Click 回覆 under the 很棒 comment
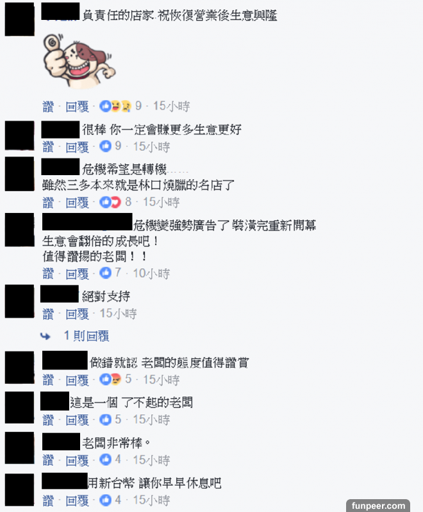 pyautogui.click(x=78, y=147)
